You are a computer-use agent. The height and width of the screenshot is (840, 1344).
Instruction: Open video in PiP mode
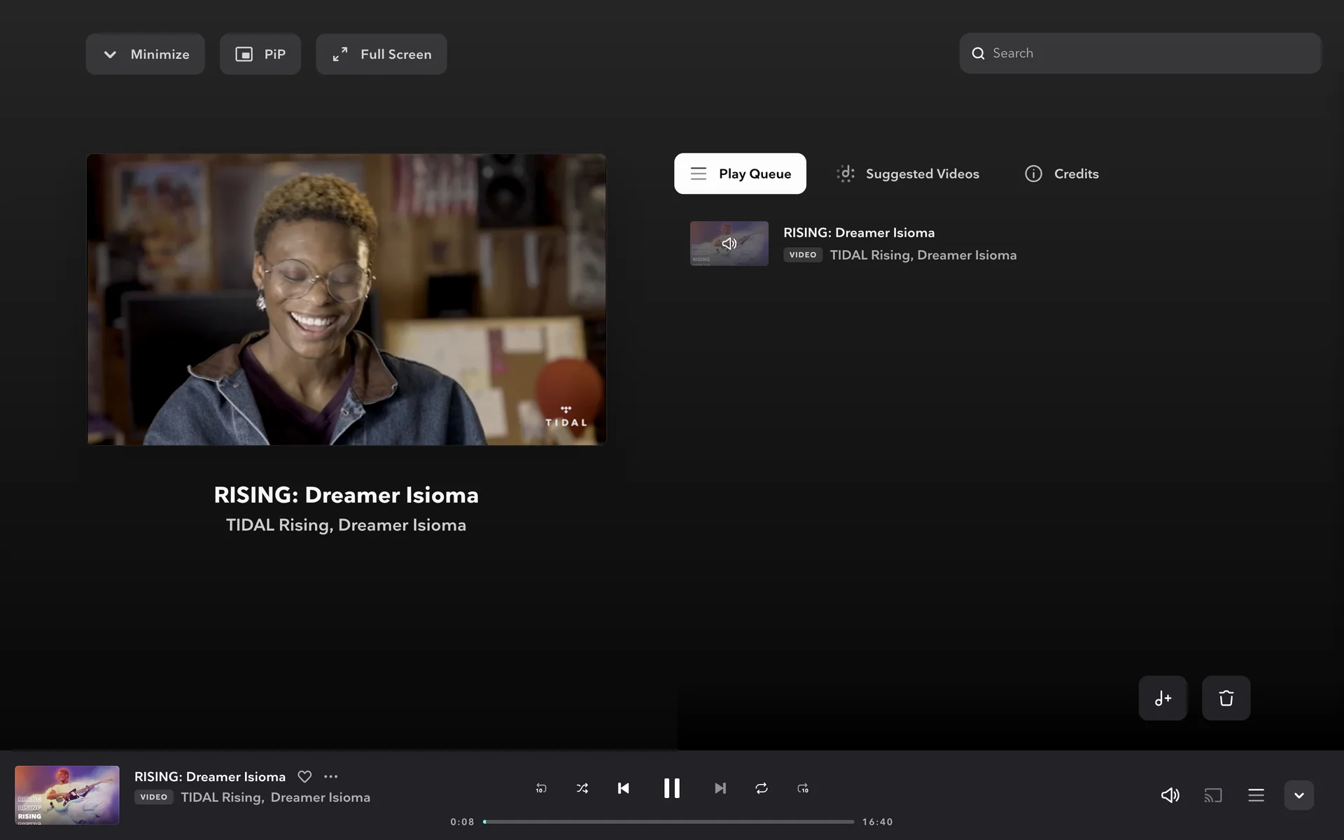tap(260, 54)
